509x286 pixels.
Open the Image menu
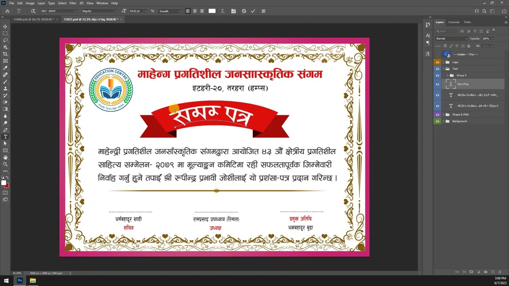30,3
